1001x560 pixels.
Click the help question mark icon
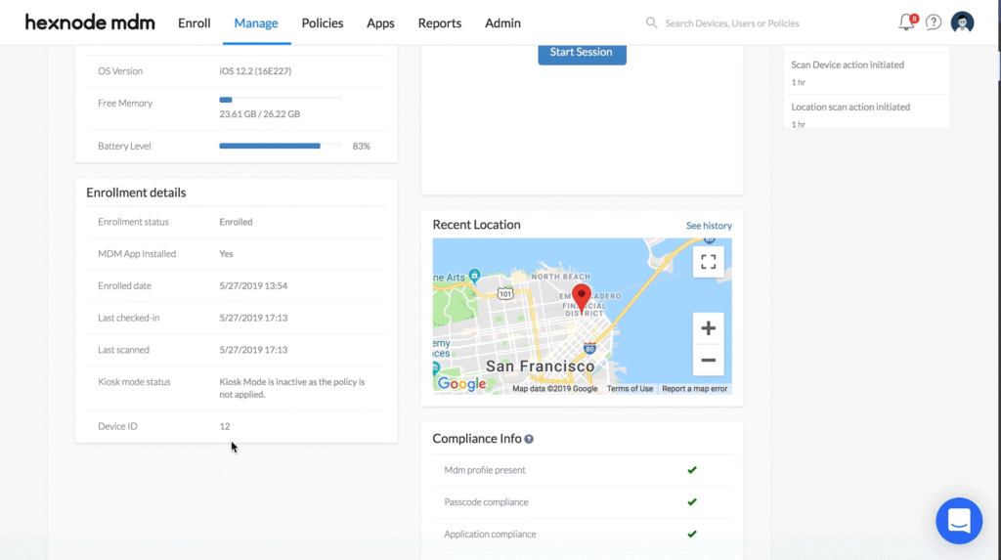934,22
